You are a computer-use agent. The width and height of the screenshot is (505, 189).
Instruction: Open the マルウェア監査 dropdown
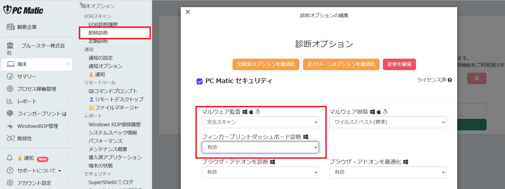pyautogui.click(x=260, y=122)
